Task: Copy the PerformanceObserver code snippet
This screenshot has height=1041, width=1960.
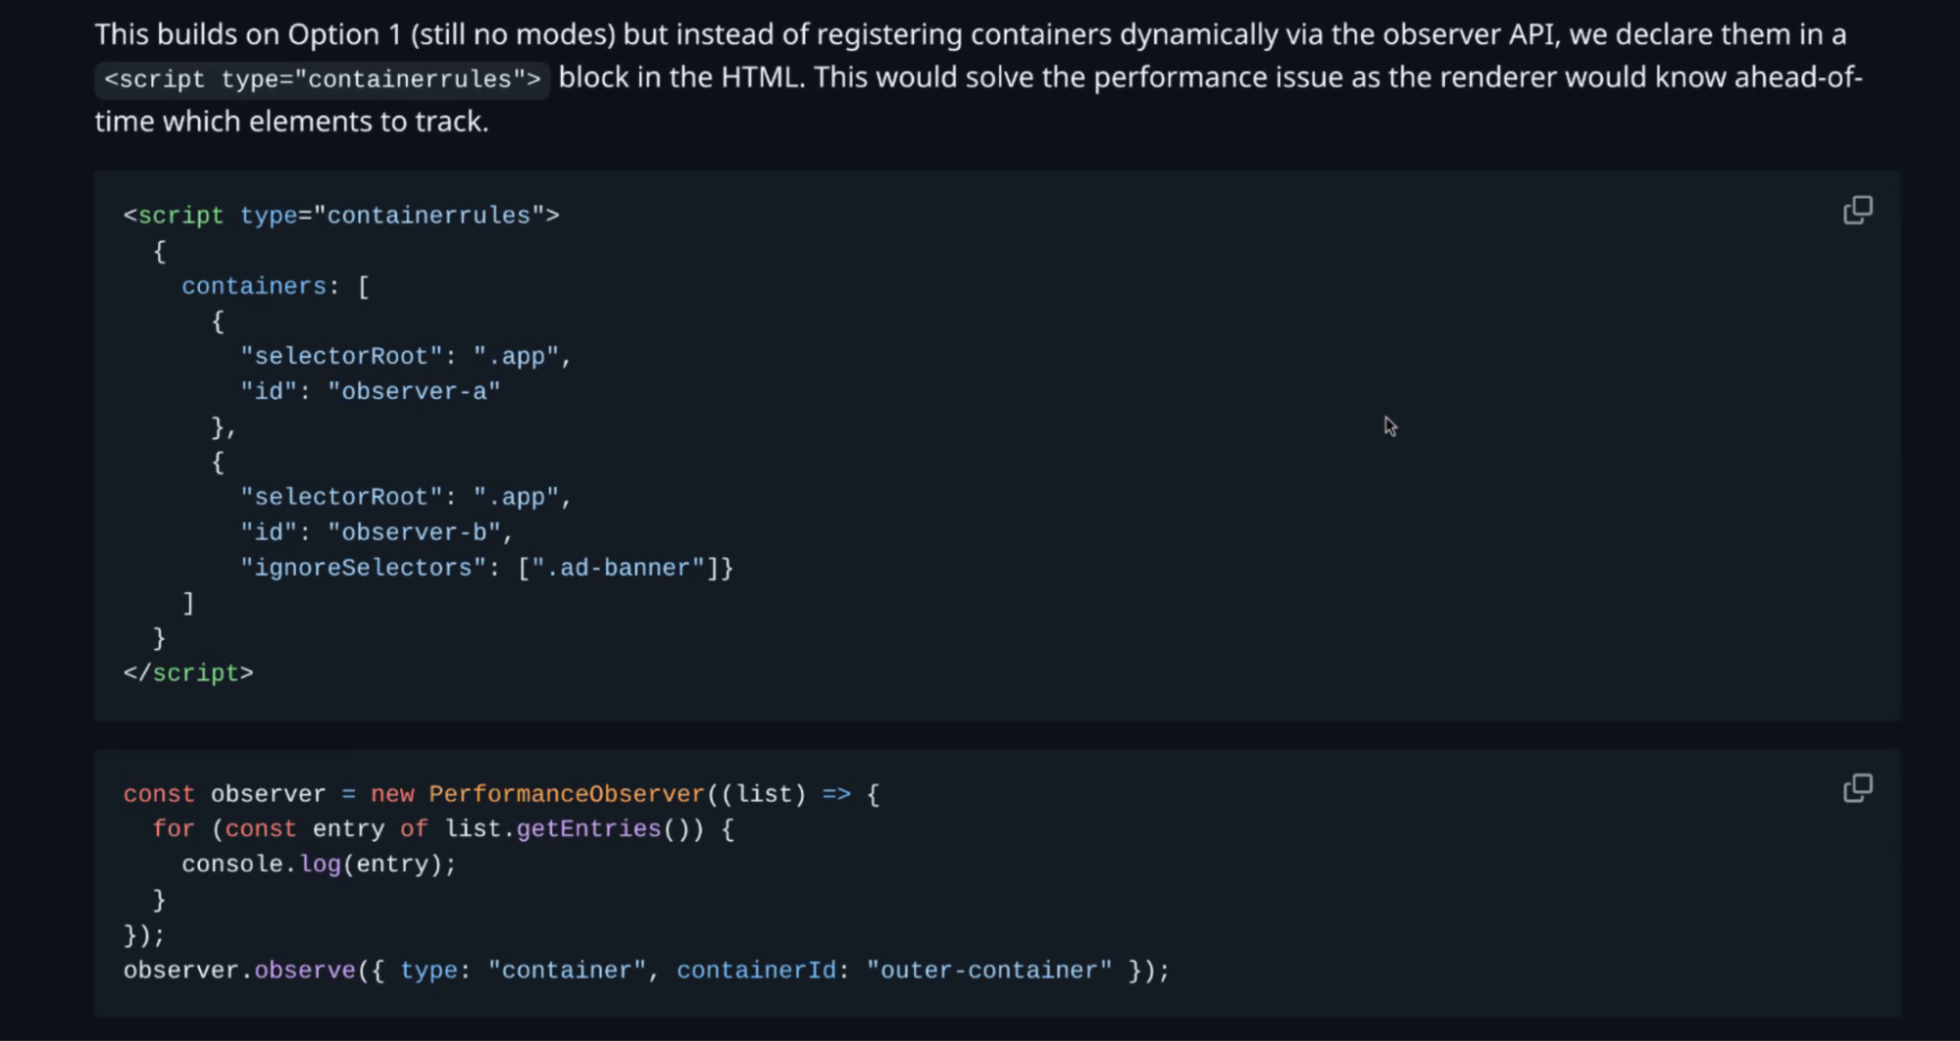Action: click(1857, 788)
